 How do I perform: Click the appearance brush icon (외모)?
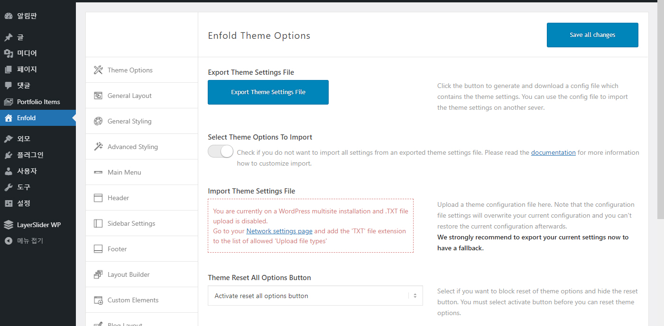(x=9, y=139)
